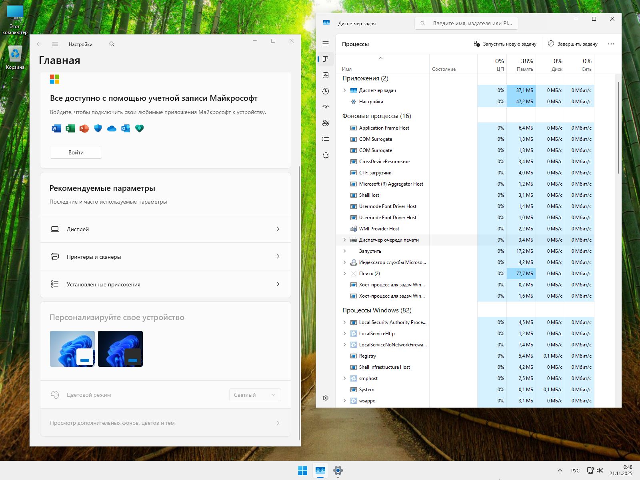Select the light theme wallpaper preview
Viewport: 640px width, 480px height.
click(72, 348)
